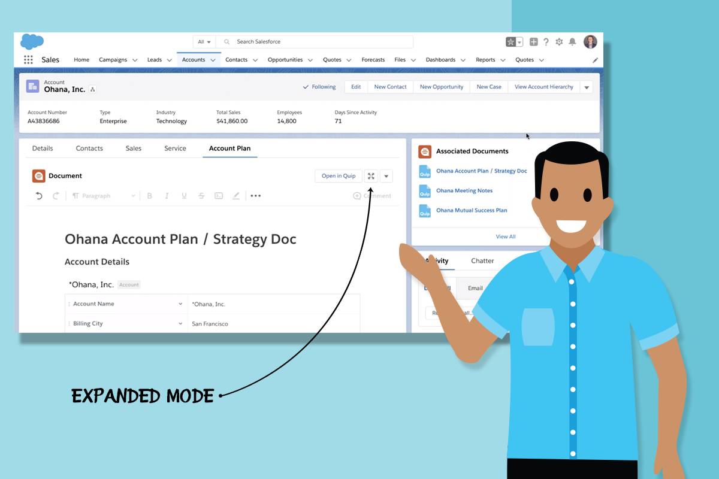Expand the Opportunities tab chevron
719x479 pixels.
(x=309, y=60)
